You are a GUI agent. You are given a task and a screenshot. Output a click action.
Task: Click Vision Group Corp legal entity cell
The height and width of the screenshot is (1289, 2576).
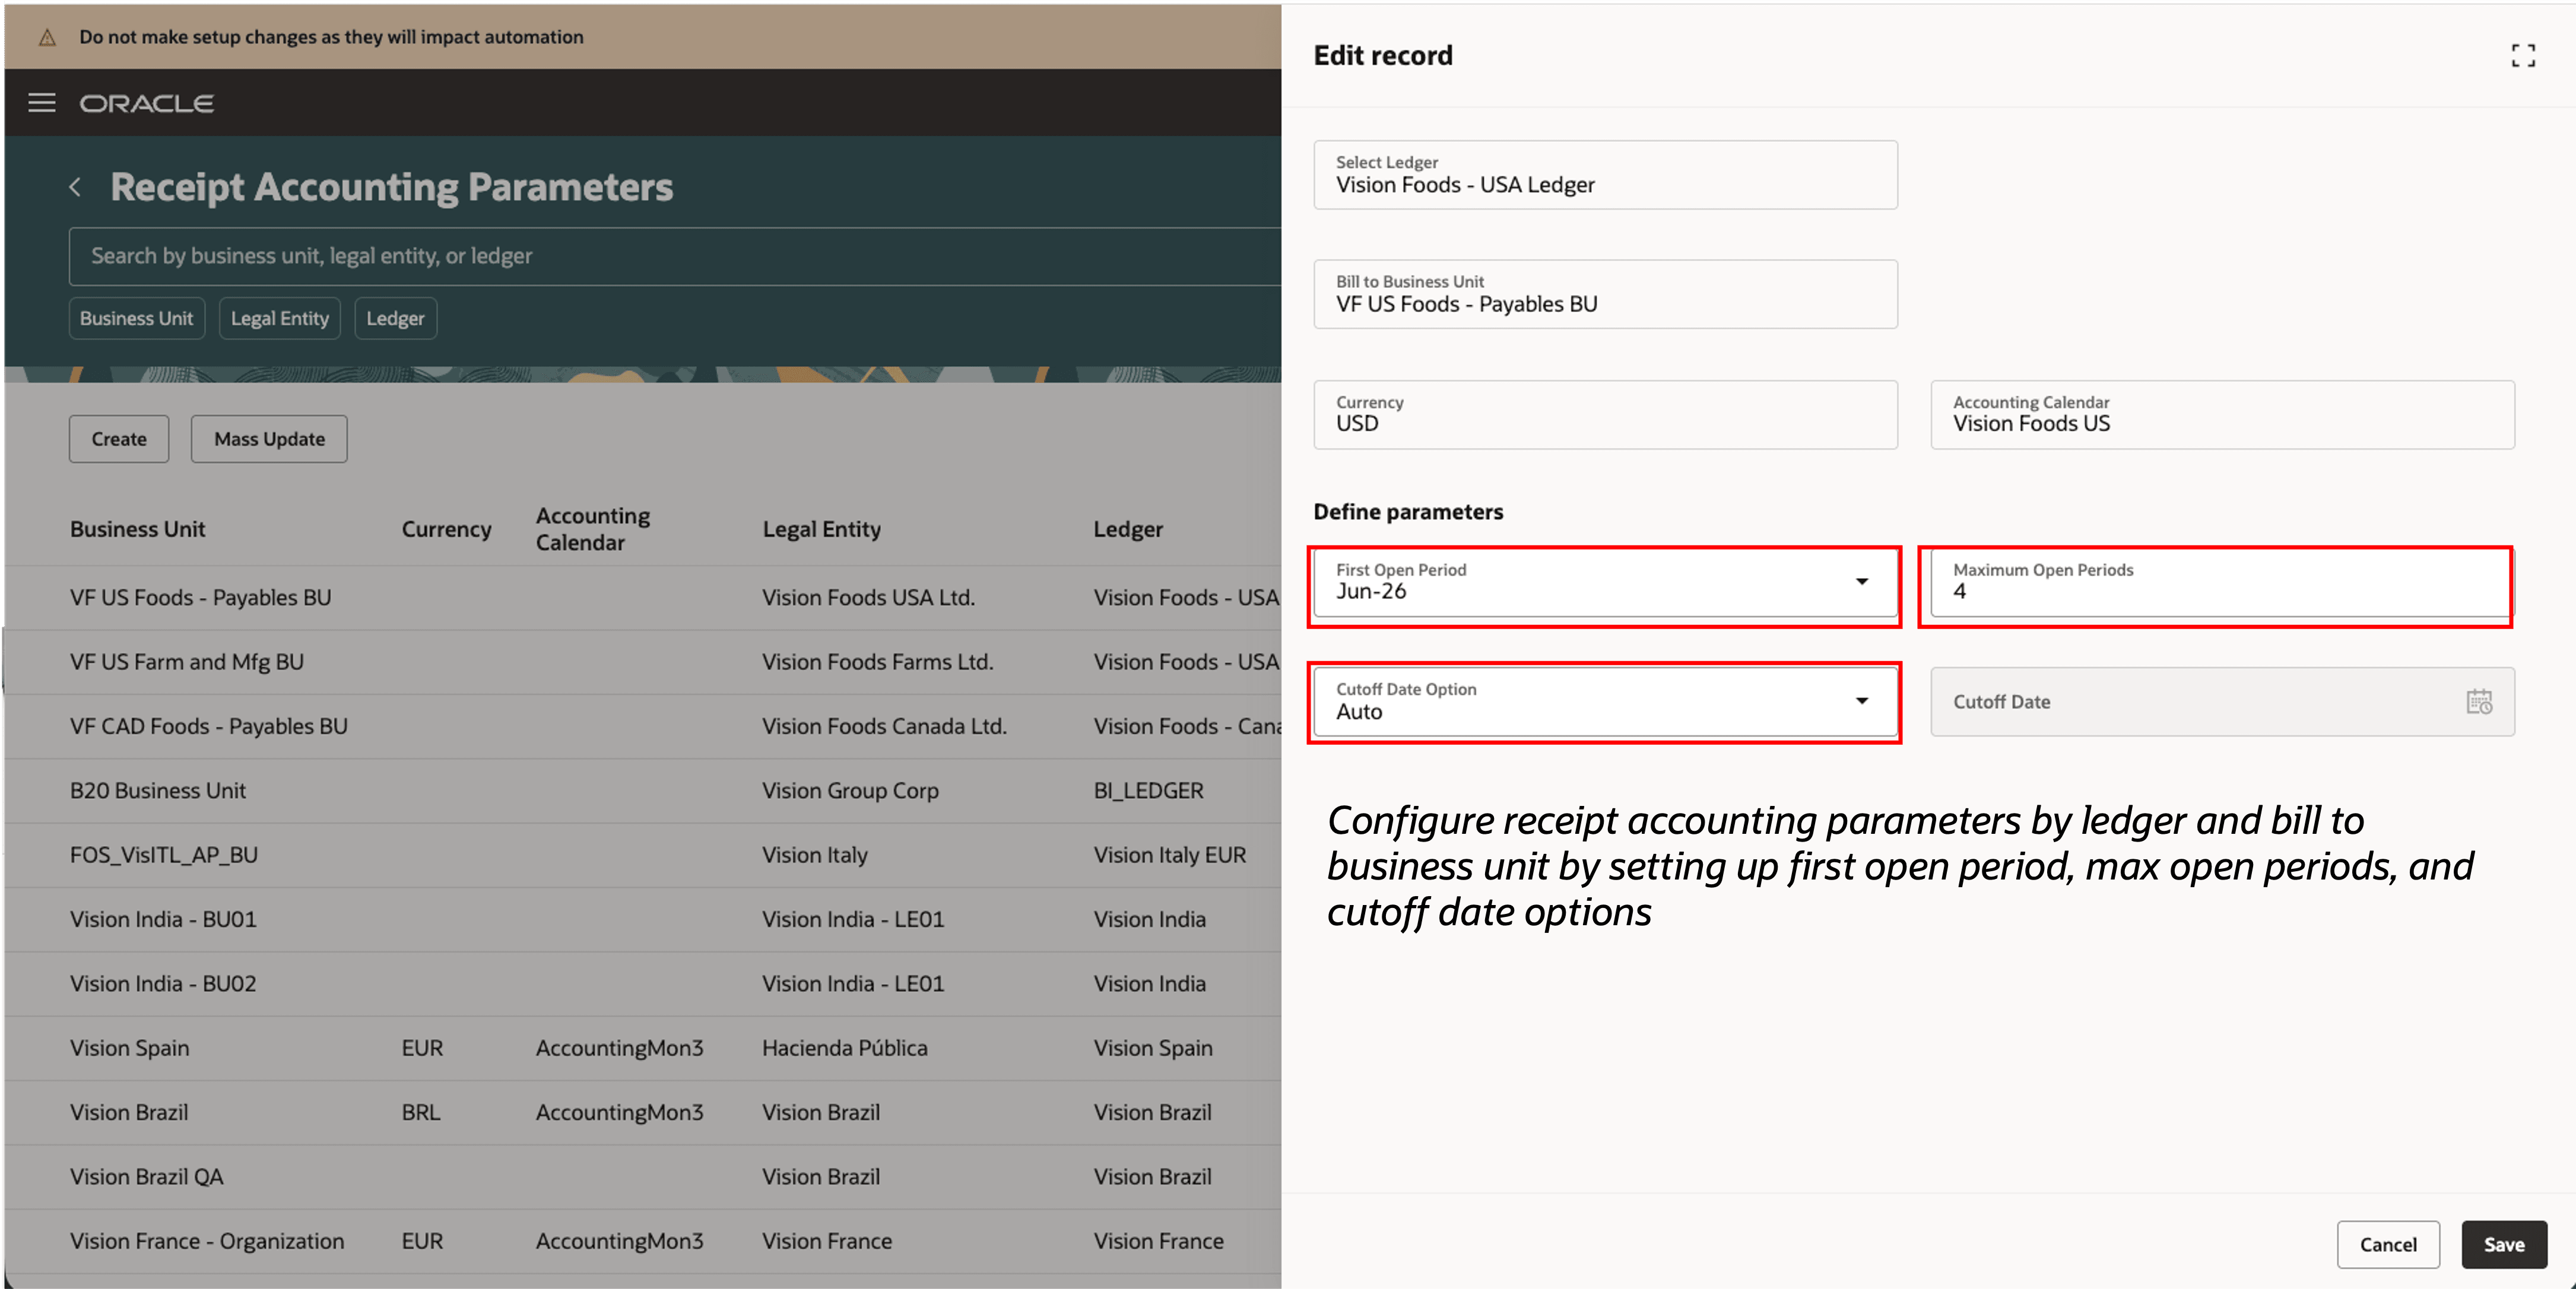tap(850, 791)
